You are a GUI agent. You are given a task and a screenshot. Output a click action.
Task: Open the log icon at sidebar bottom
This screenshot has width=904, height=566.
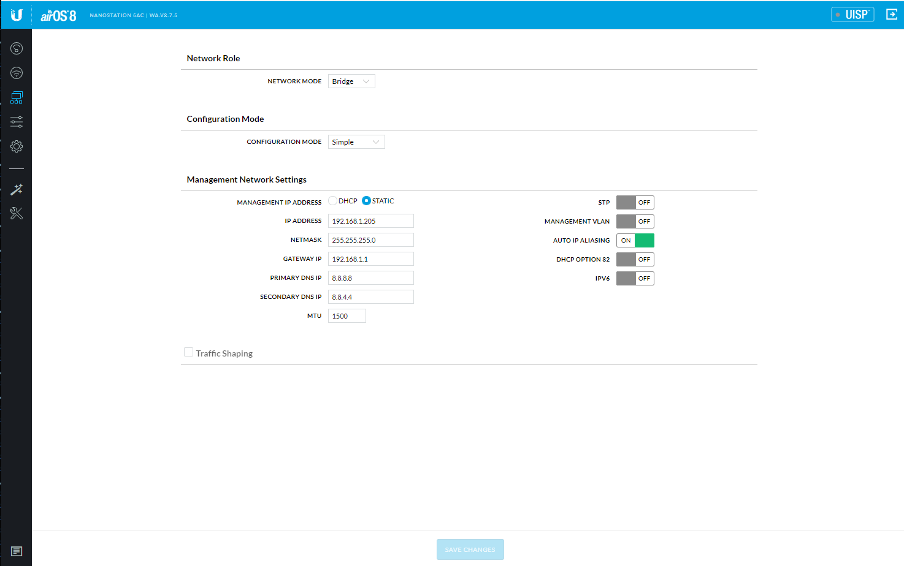point(17,551)
